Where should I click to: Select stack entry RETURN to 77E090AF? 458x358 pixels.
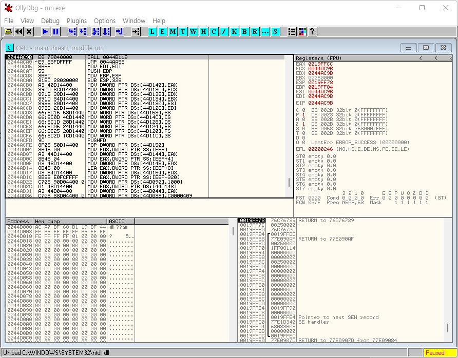click(340, 238)
